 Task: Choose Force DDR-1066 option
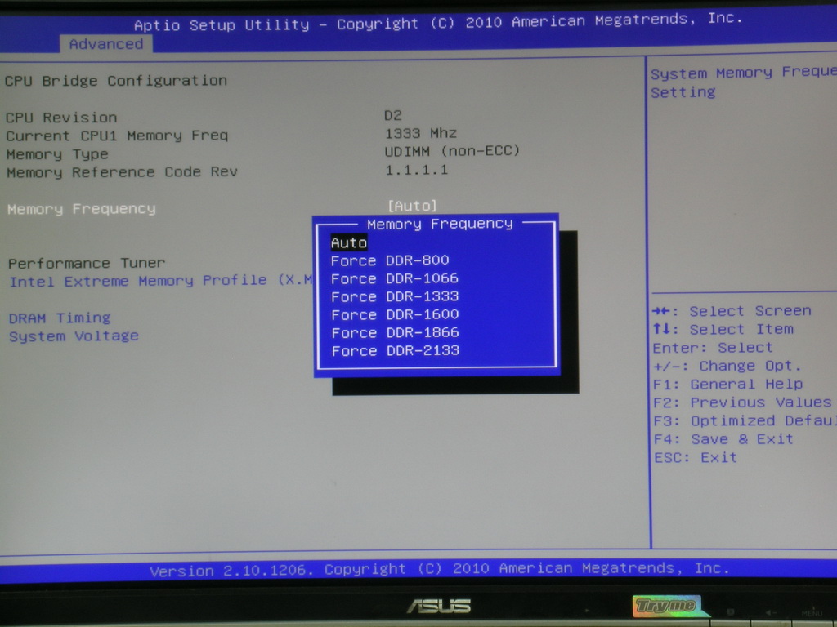(395, 278)
